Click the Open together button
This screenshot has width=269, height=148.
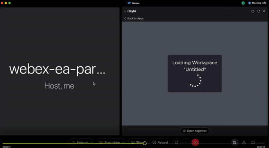pos(195,131)
